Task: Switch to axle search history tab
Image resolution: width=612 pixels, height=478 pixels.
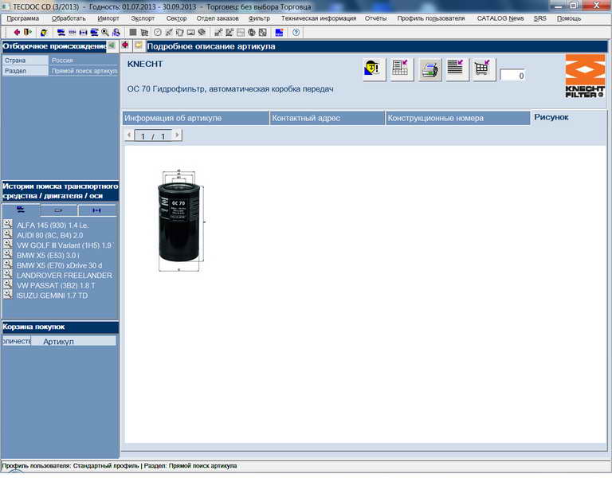Action: coord(97,210)
